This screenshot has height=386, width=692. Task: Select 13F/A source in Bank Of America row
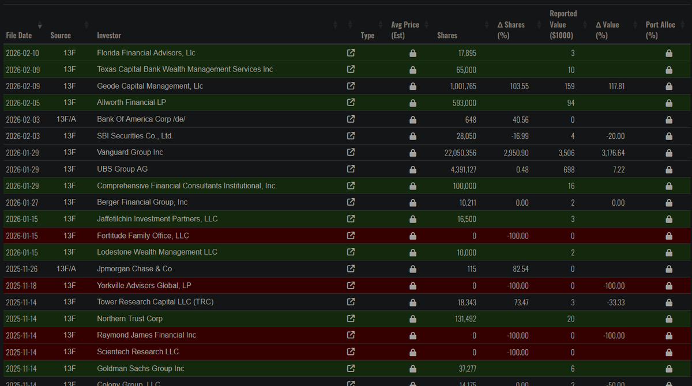(x=66, y=119)
